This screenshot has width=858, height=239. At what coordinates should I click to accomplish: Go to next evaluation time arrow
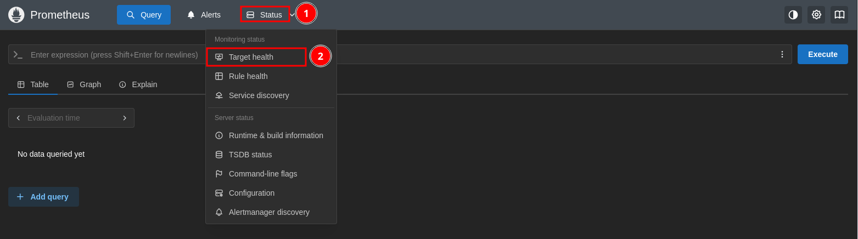point(125,118)
